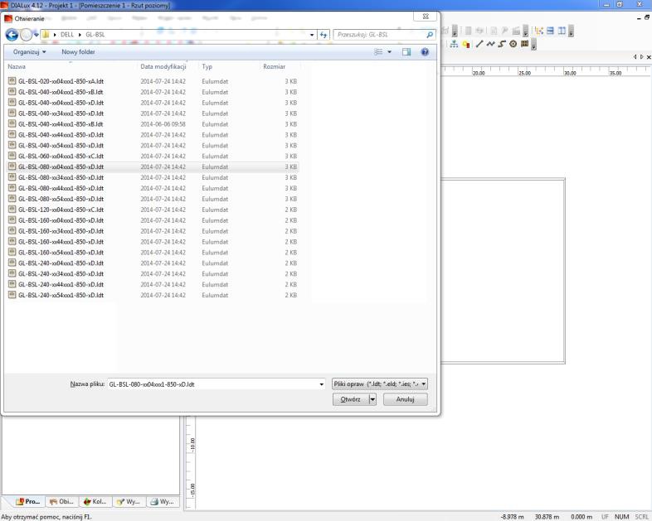Viewport: 652px width, 521px height.
Task: Select file GL-BSL-240-xx54xxx1-850-xD.ldt
Action: pos(61,295)
